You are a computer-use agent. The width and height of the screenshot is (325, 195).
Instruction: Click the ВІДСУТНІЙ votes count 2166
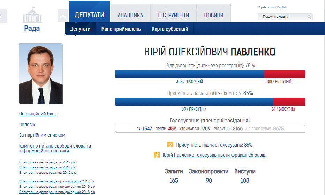point(238,129)
